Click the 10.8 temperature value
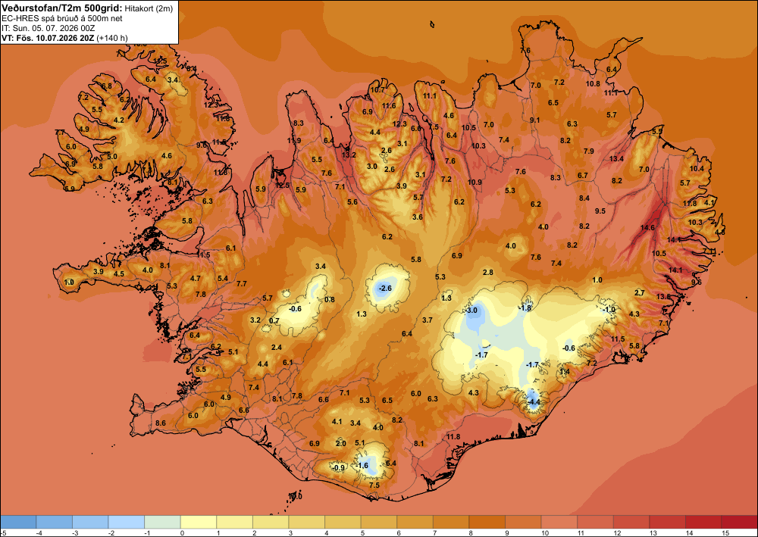The width and height of the screenshot is (758, 537). 594,83
